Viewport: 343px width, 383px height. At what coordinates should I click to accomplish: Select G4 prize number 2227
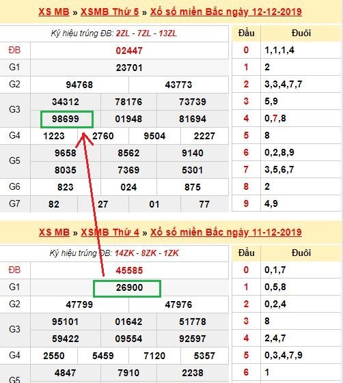204,136
